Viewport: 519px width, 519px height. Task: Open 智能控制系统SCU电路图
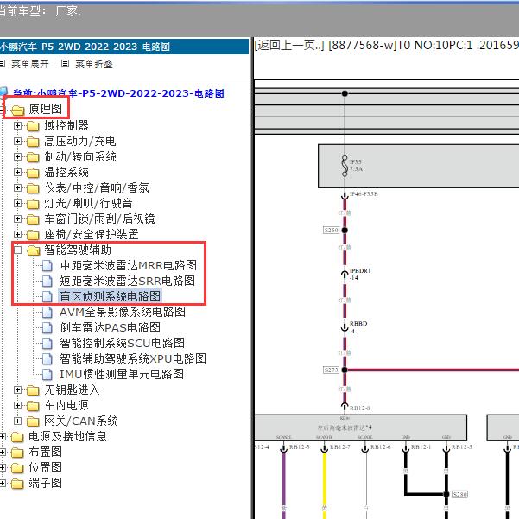pyautogui.click(x=122, y=343)
